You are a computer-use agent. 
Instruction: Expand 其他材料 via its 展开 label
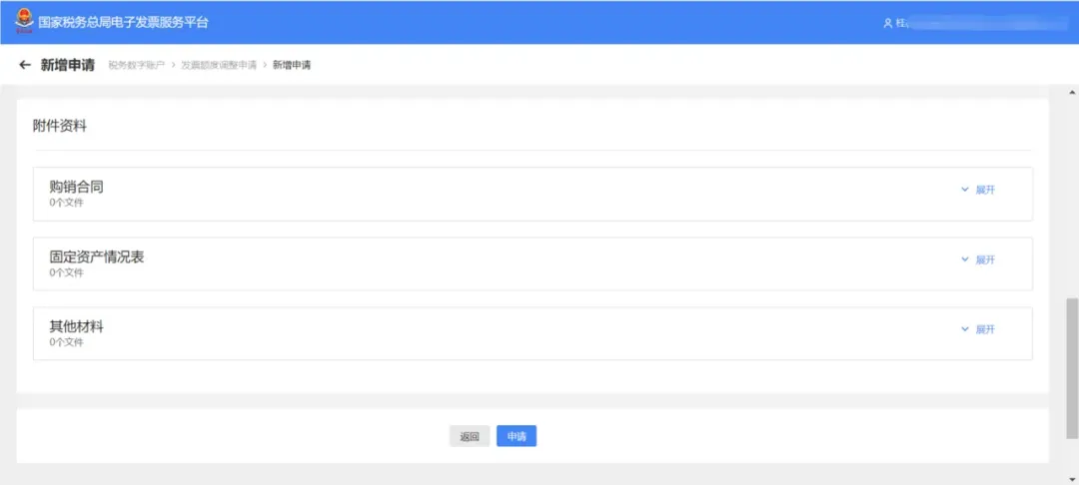click(985, 329)
